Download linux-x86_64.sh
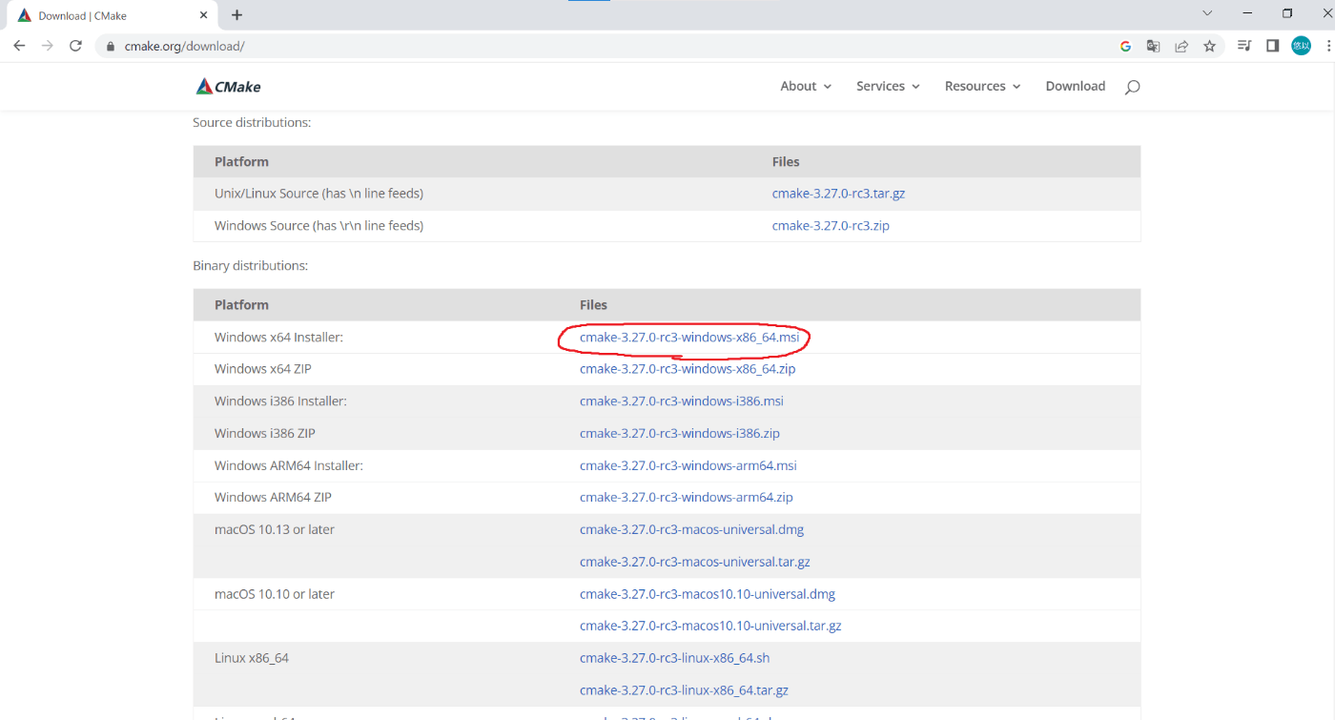1335x720 pixels. pyautogui.click(x=675, y=658)
